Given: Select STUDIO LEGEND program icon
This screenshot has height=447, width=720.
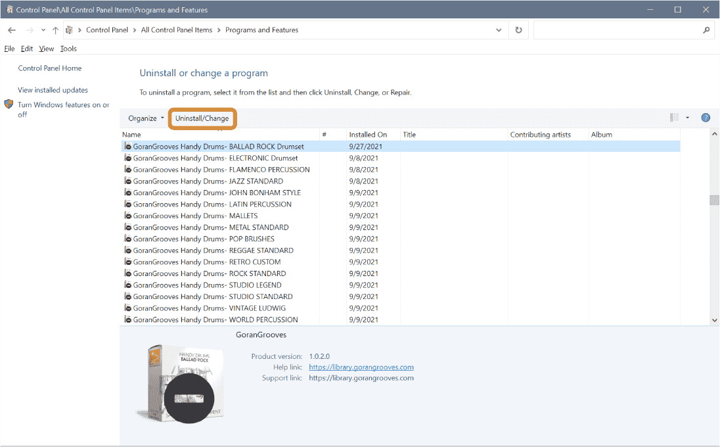Looking at the screenshot, I should tap(127, 285).
